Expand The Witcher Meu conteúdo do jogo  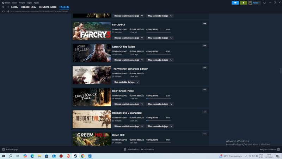[x=126, y=82]
